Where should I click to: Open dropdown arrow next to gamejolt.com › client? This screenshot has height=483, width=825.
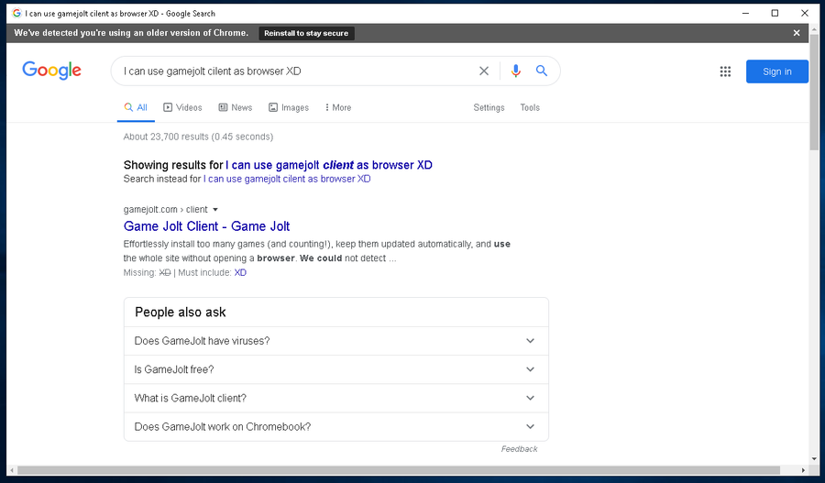[215, 209]
